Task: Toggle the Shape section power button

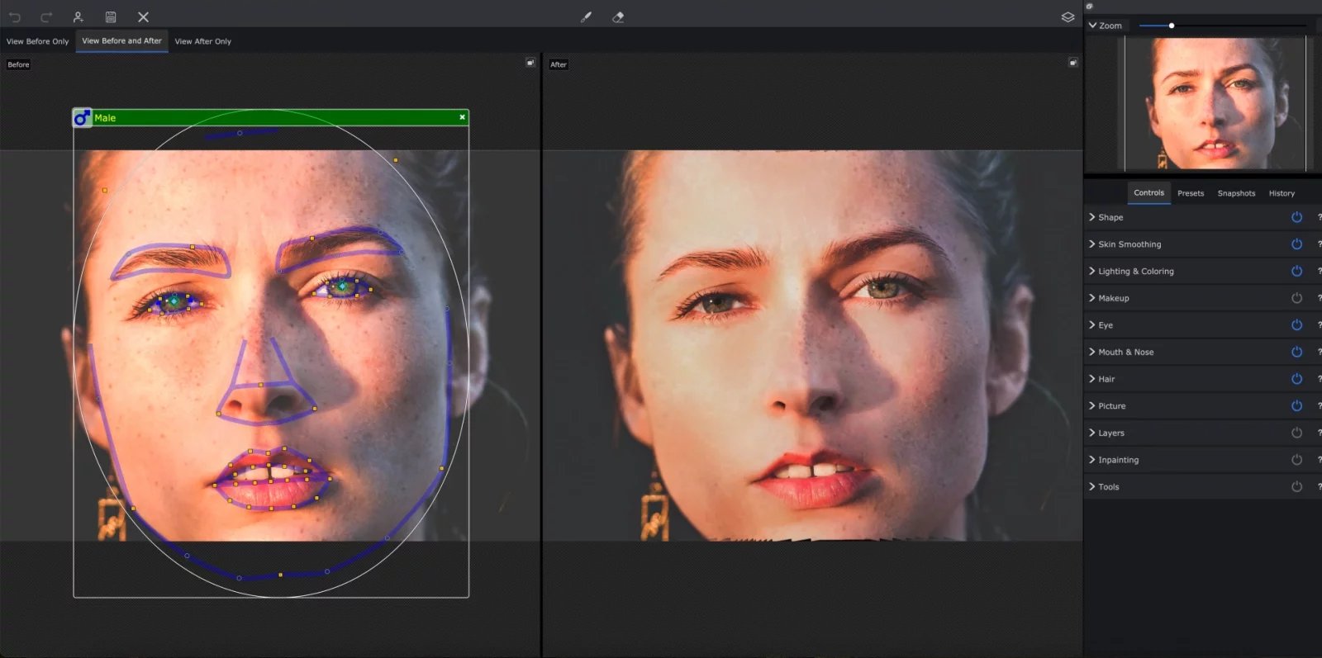Action: [1296, 217]
